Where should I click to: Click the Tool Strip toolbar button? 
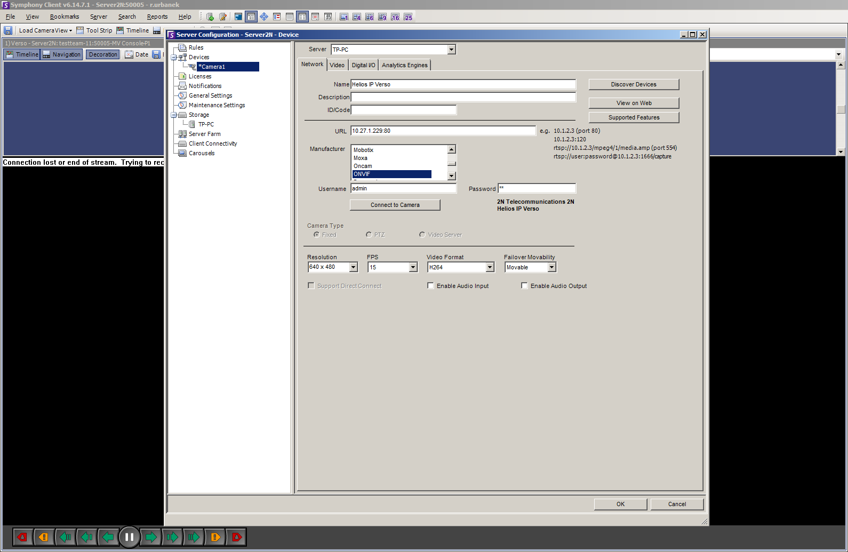tap(94, 30)
